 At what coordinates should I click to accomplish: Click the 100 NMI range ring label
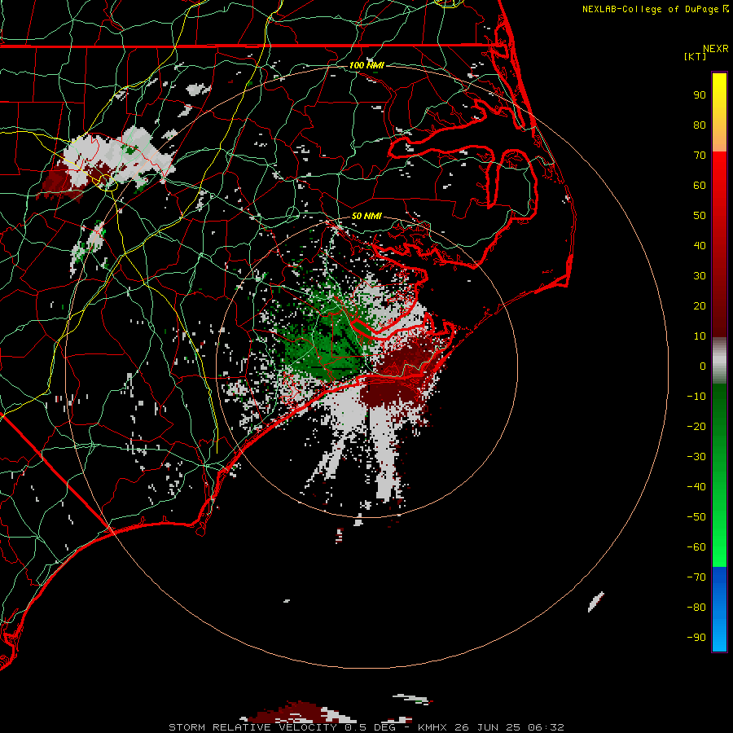tap(366, 65)
